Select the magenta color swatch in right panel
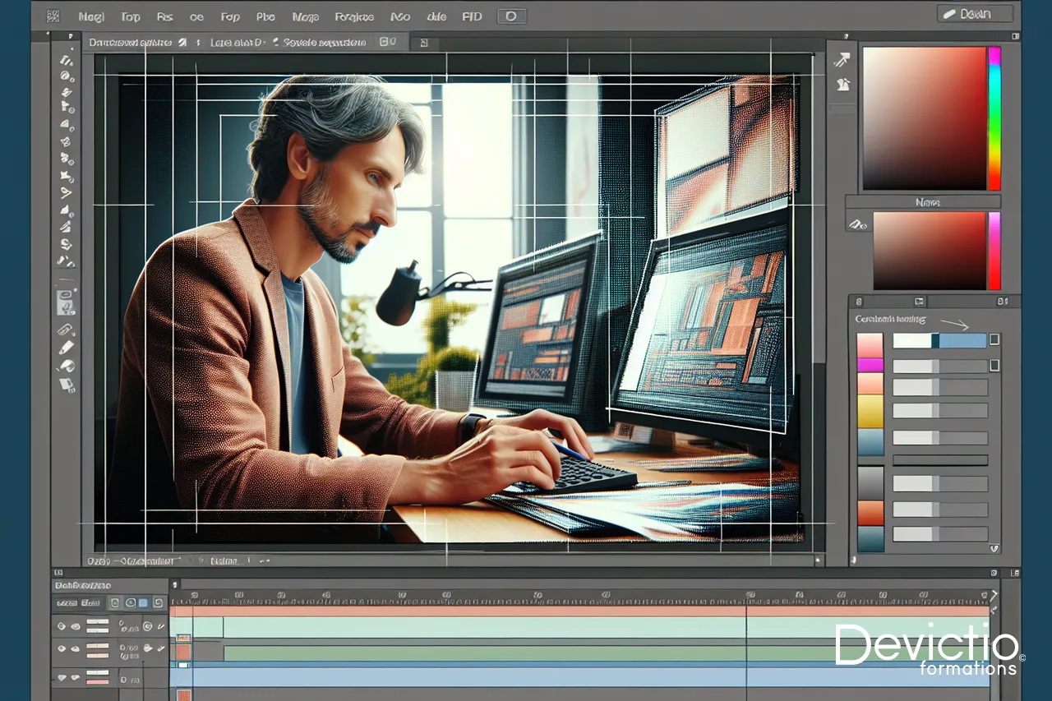 click(870, 365)
